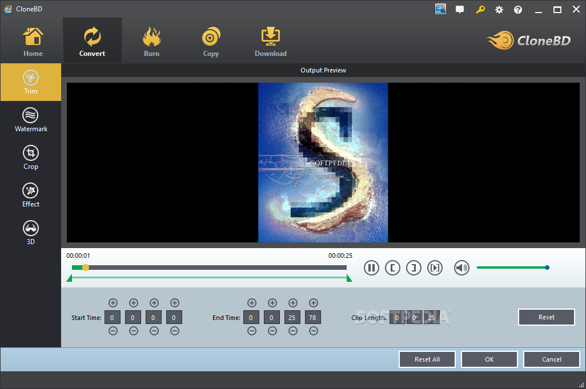
Task: Open the Effect settings panel
Action: click(31, 195)
